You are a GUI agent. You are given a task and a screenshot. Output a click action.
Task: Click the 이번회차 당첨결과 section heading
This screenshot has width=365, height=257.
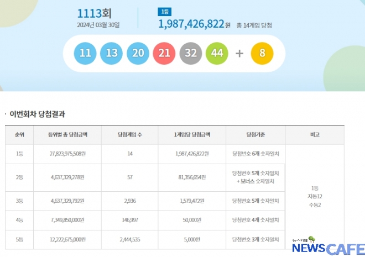38,114
